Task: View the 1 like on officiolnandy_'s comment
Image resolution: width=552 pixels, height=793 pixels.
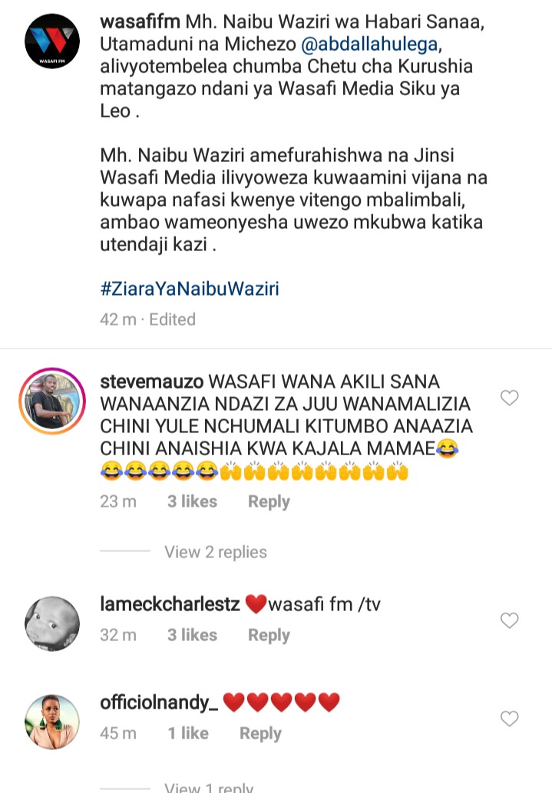Action: (x=187, y=733)
